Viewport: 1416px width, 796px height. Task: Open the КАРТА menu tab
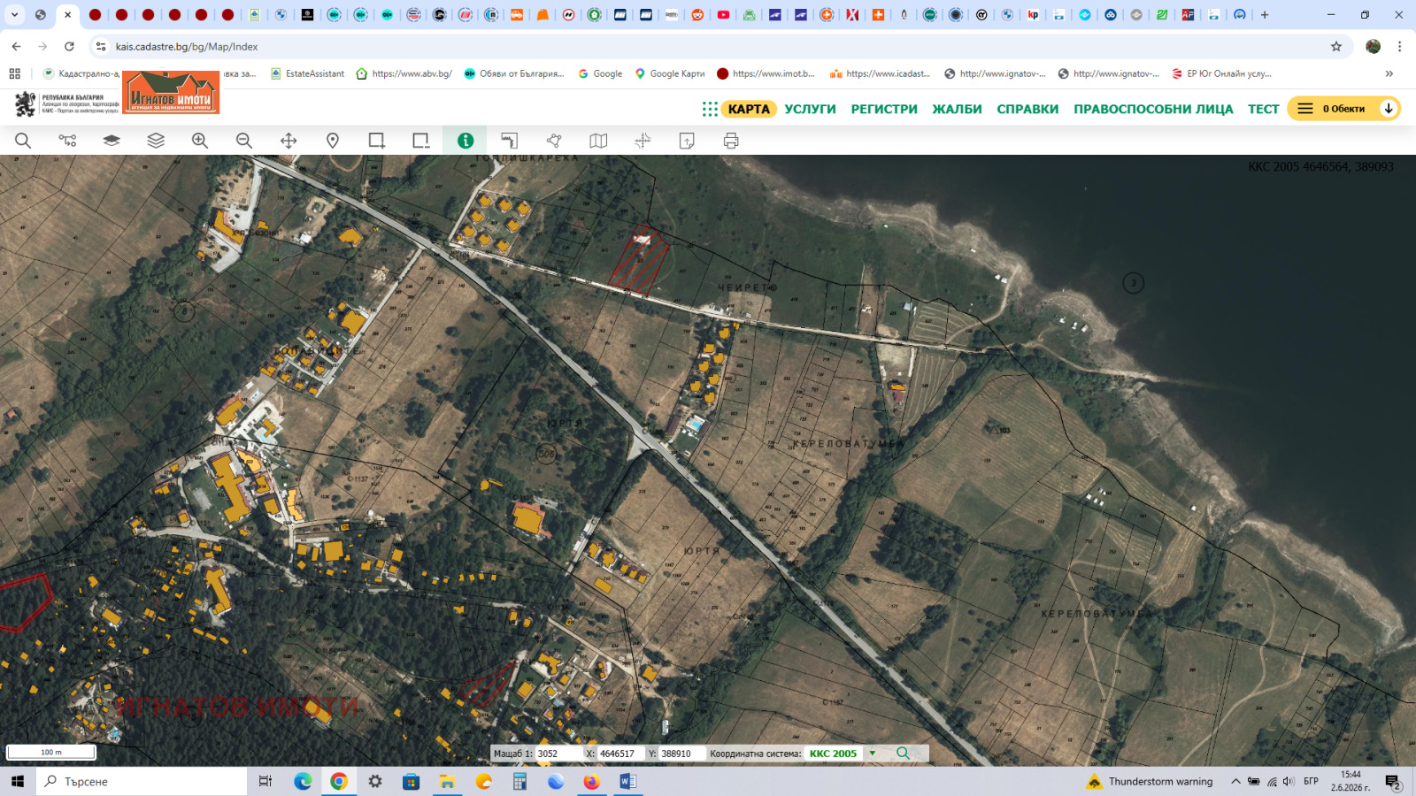pyautogui.click(x=749, y=109)
